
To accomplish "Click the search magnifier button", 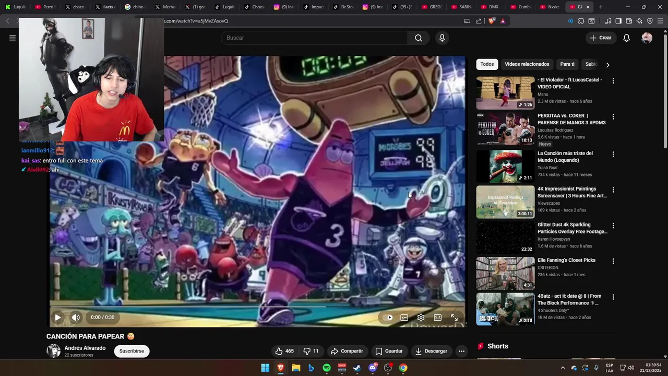I will tap(419, 38).
